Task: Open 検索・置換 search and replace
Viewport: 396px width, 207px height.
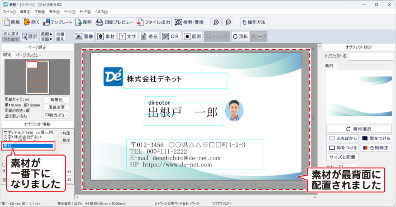Action: point(189,22)
